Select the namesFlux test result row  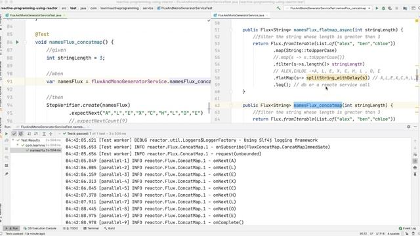tap(36, 150)
